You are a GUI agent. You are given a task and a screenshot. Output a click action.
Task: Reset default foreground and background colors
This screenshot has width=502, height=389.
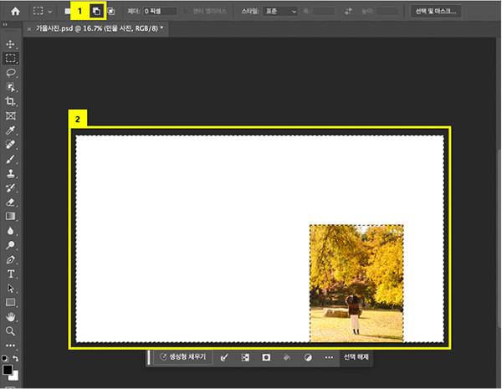pyautogui.click(x=5, y=358)
